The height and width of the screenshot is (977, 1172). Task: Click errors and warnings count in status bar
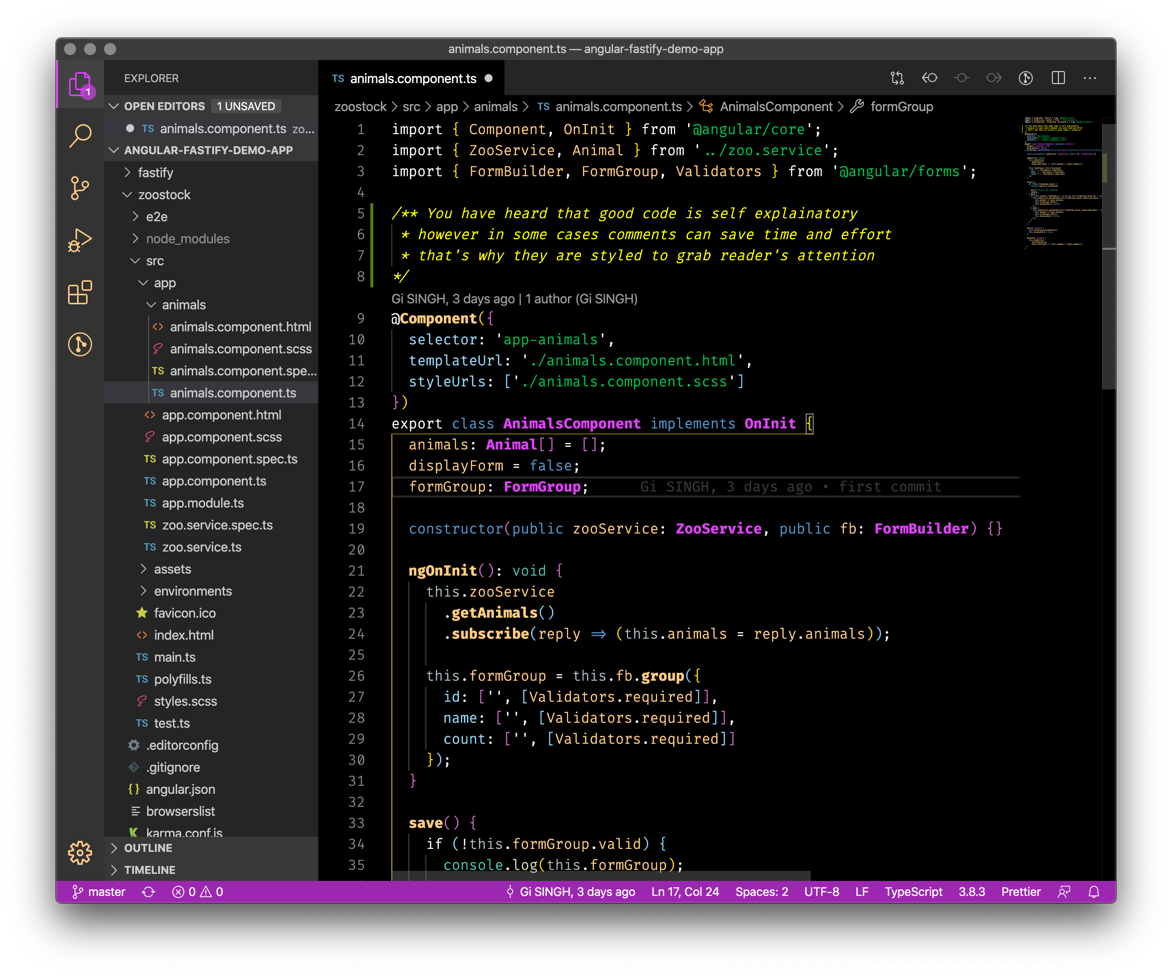pyautogui.click(x=198, y=891)
